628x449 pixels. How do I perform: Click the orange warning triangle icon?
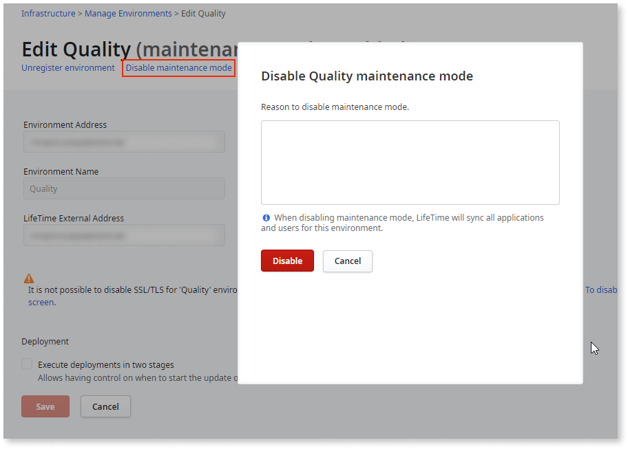28,278
